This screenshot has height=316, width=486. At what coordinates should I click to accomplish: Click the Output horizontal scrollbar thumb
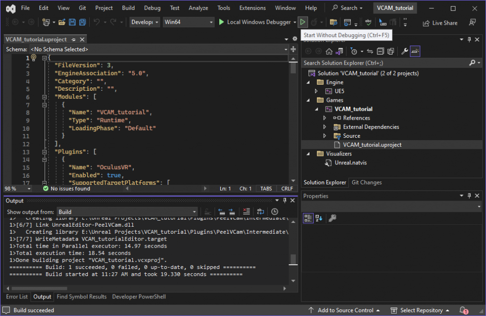coord(39,288)
